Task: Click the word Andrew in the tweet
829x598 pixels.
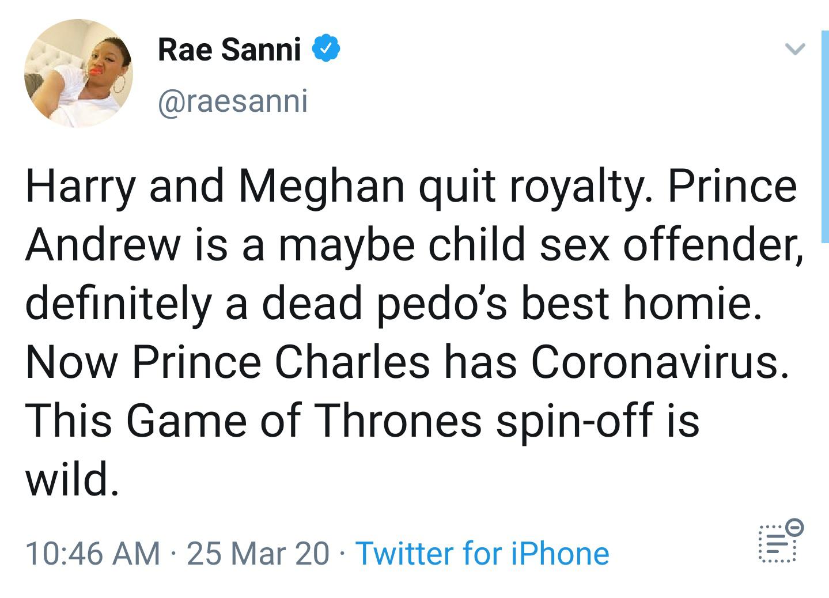Action: (103, 244)
